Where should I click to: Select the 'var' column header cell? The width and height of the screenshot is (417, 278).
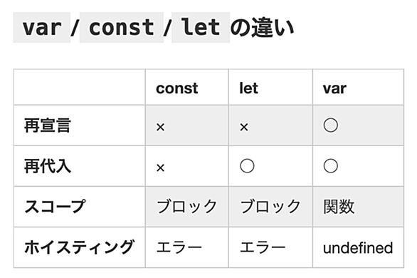[358, 88]
